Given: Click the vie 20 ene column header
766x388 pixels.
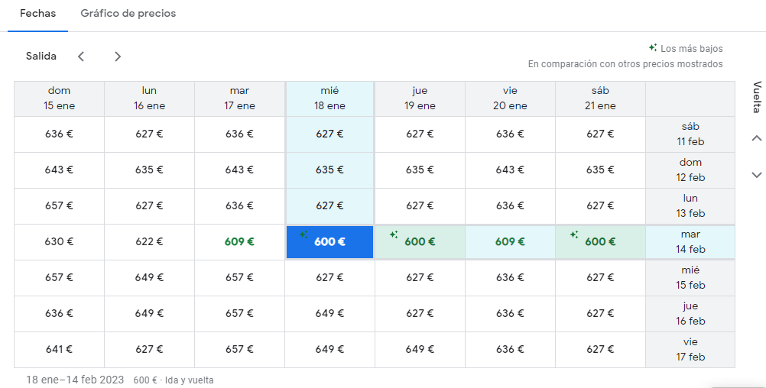Looking at the screenshot, I should pos(510,98).
